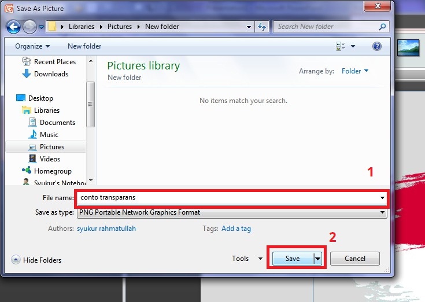425x302 pixels.
Task: Open Downloads in the navigation pane
Action: tap(51, 74)
